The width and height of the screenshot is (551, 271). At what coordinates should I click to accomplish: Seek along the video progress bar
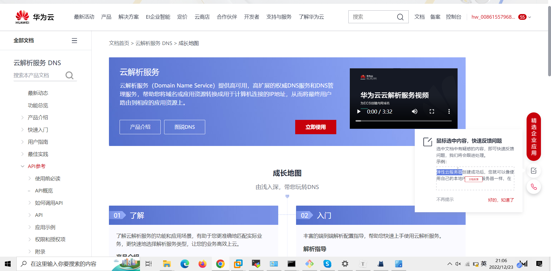pos(404,121)
